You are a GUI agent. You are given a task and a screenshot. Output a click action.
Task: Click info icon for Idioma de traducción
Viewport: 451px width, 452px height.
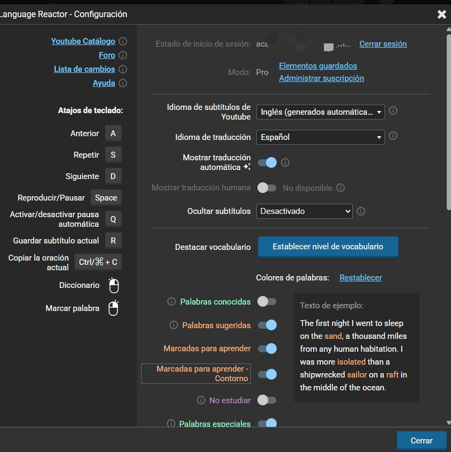[x=393, y=136]
